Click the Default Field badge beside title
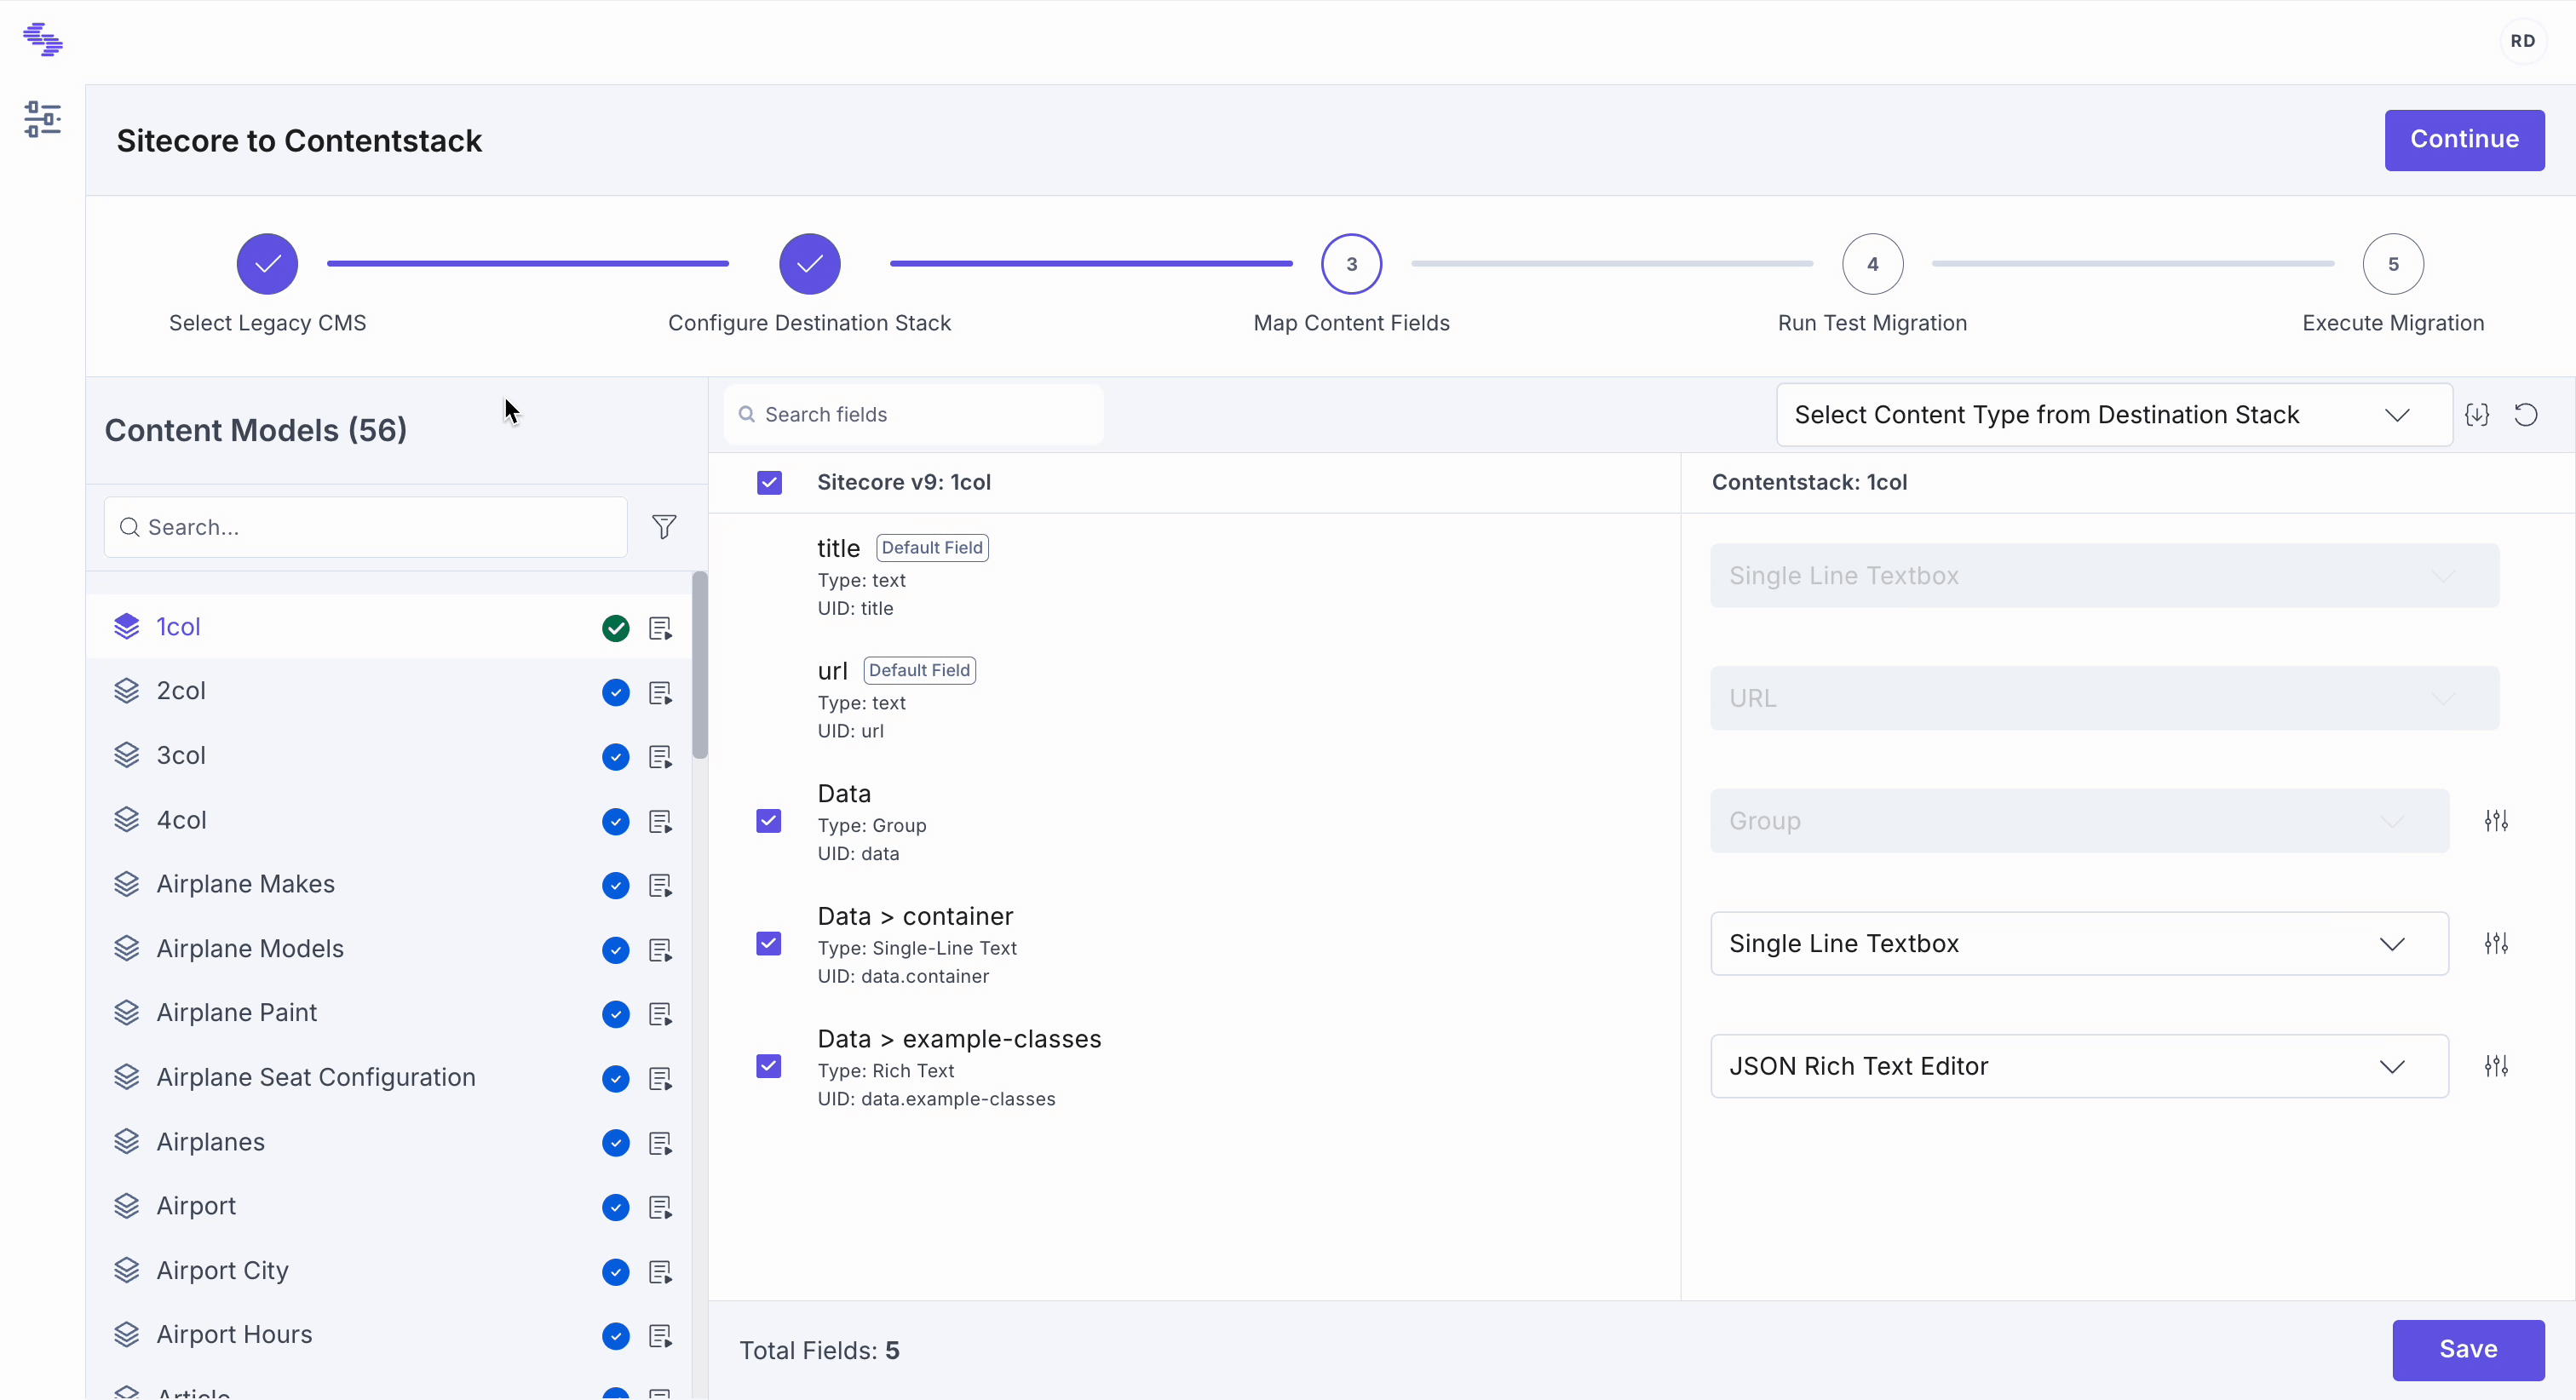 pos(932,548)
